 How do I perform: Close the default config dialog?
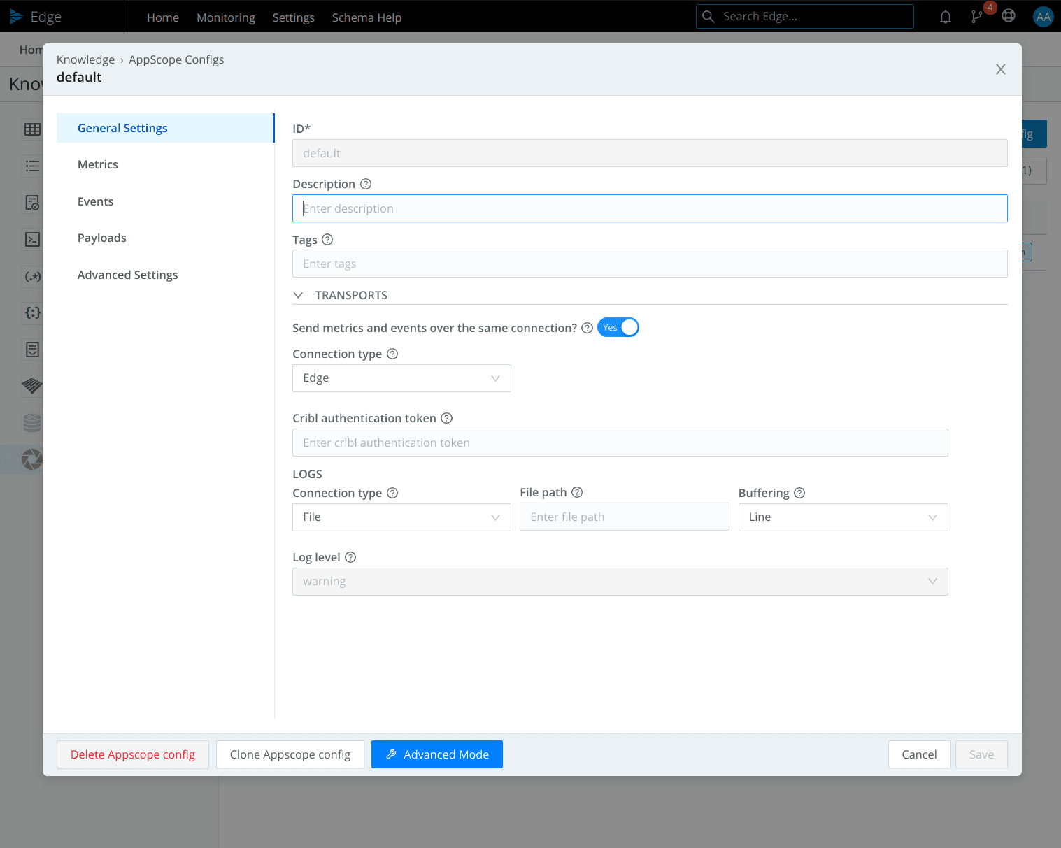(1000, 69)
